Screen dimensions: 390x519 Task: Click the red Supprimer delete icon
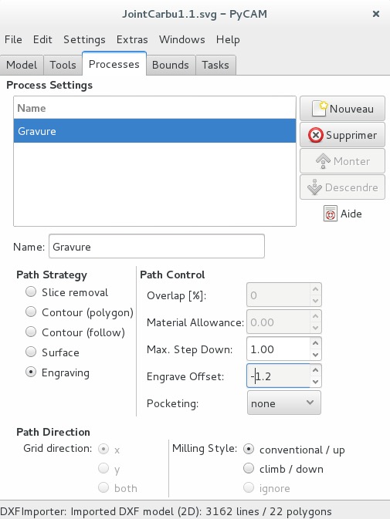pos(315,135)
